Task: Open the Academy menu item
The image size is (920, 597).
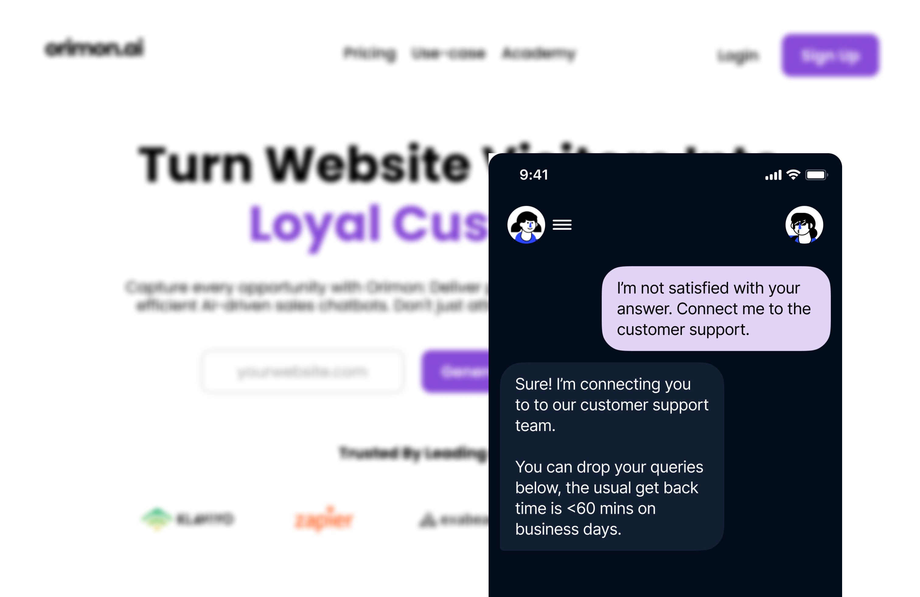Action: pos(539,53)
